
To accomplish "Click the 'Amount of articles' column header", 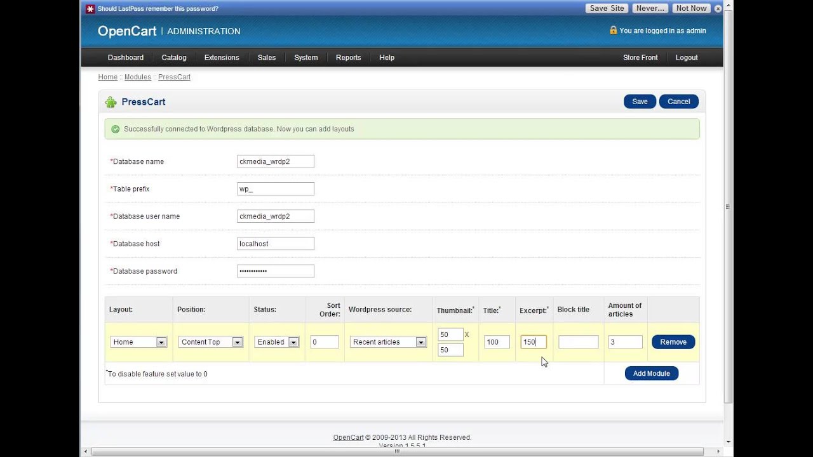I will point(625,310).
